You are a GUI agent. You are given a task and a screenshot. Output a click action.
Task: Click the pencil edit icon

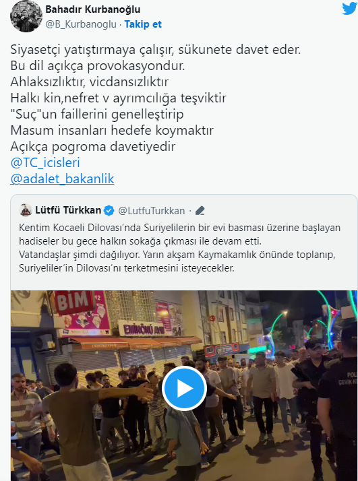pyautogui.click(x=200, y=211)
